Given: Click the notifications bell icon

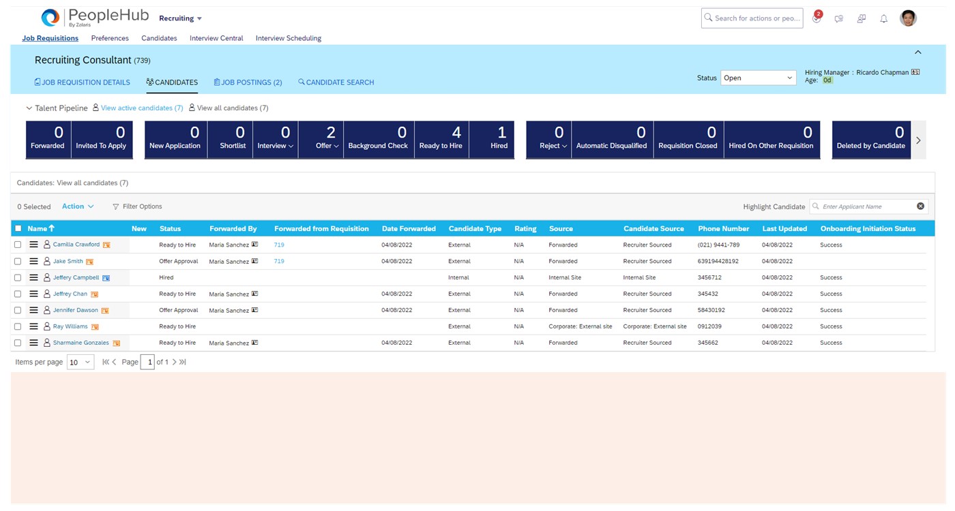Looking at the screenshot, I should tap(883, 19).
